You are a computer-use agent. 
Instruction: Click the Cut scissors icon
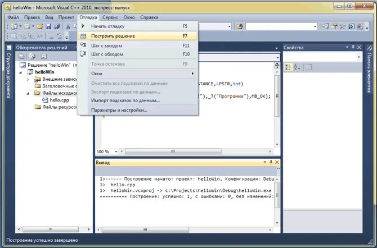[x=68, y=26]
